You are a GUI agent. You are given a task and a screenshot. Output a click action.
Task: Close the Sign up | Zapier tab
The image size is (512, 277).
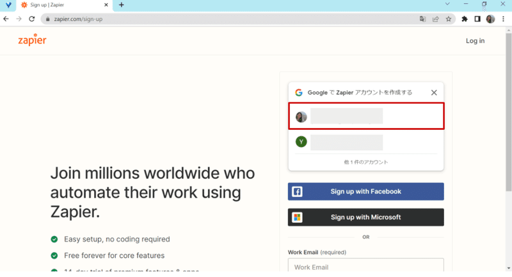[x=106, y=5]
